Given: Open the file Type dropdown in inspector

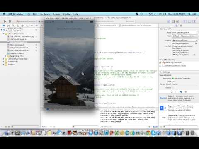Looking at the screenshot, I should [x=185, y=36].
